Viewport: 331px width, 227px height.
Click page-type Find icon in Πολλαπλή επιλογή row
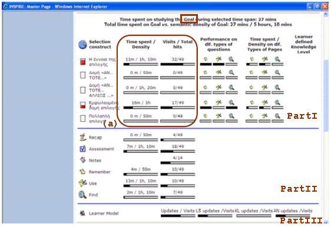277,116
